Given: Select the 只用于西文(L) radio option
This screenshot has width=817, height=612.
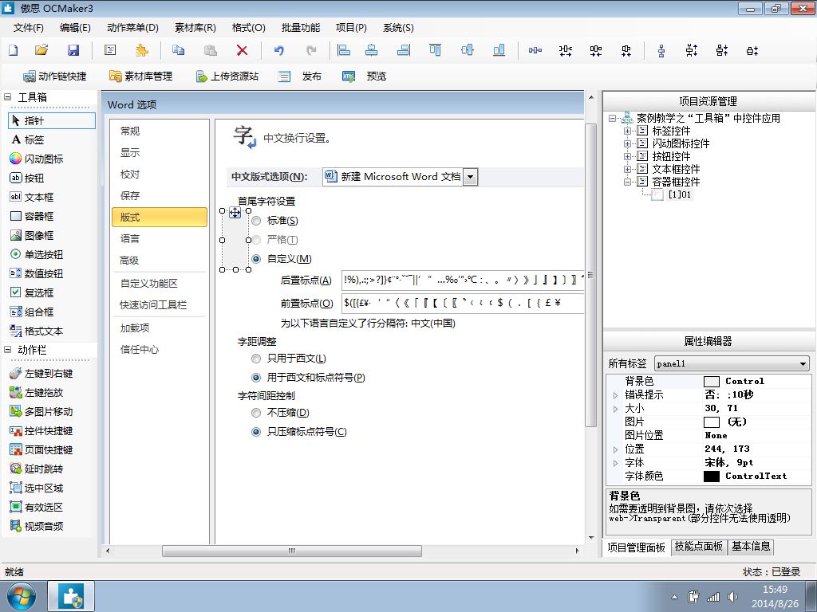Looking at the screenshot, I should (256, 359).
